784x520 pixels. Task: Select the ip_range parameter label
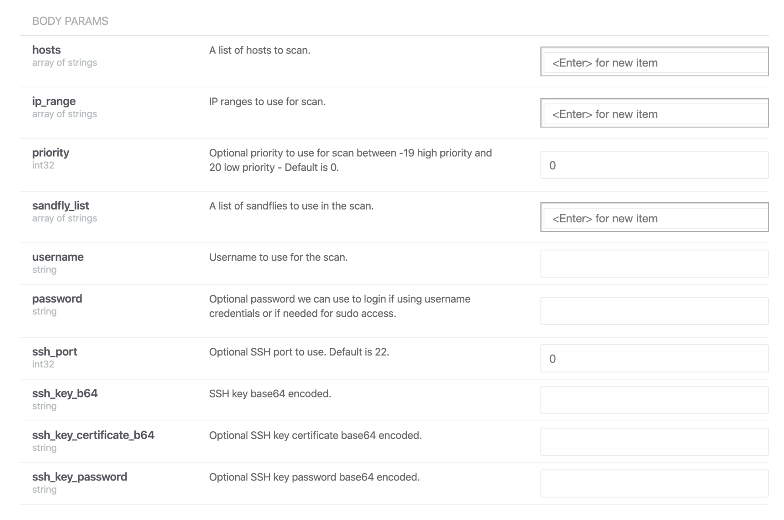click(54, 101)
